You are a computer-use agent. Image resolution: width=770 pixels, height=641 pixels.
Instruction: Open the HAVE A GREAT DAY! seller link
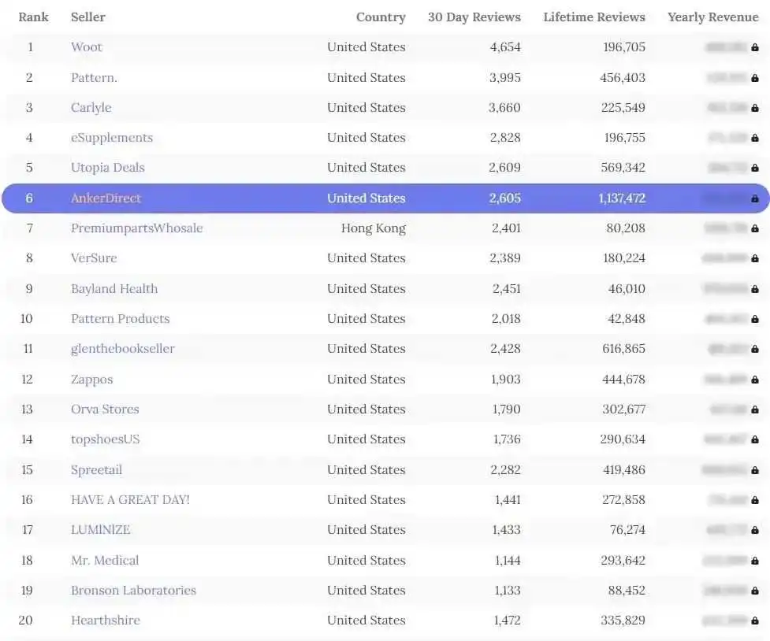(130, 499)
